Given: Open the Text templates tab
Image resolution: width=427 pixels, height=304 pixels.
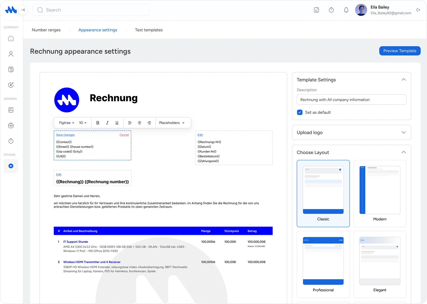Looking at the screenshot, I should [x=149, y=30].
